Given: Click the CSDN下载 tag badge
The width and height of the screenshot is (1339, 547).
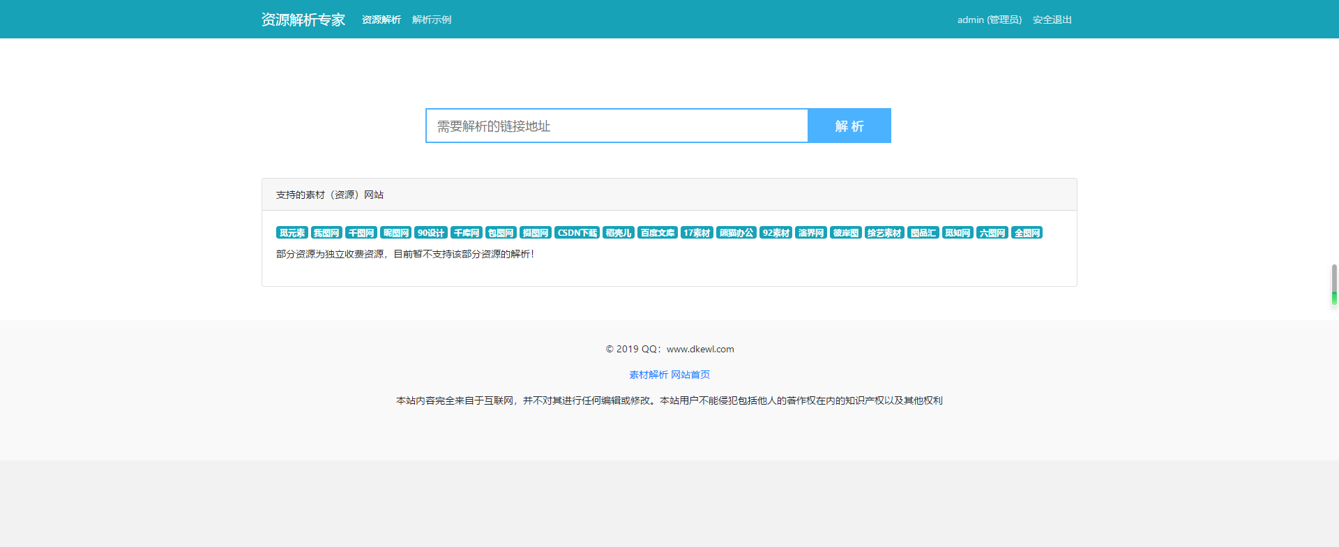Looking at the screenshot, I should [577, 233].
